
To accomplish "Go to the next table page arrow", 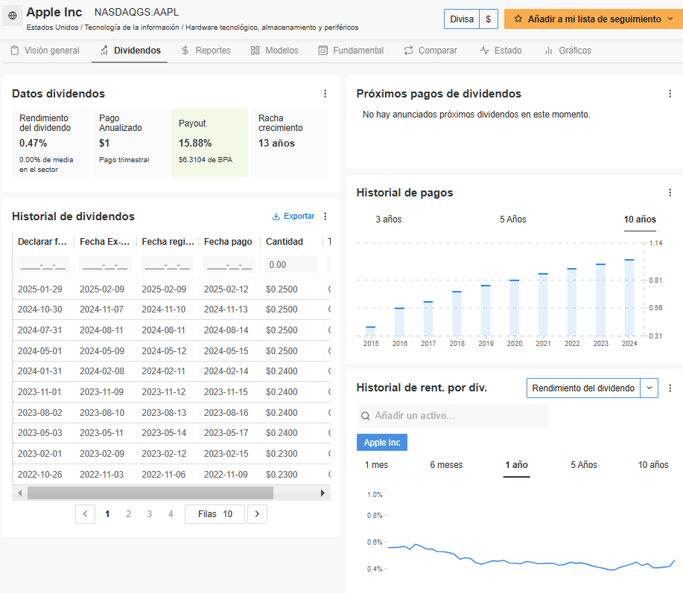I will tap(257, 514).
